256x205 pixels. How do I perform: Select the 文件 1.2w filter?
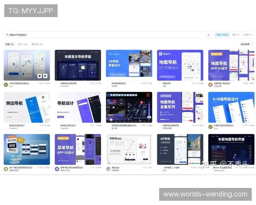point(23,44)
